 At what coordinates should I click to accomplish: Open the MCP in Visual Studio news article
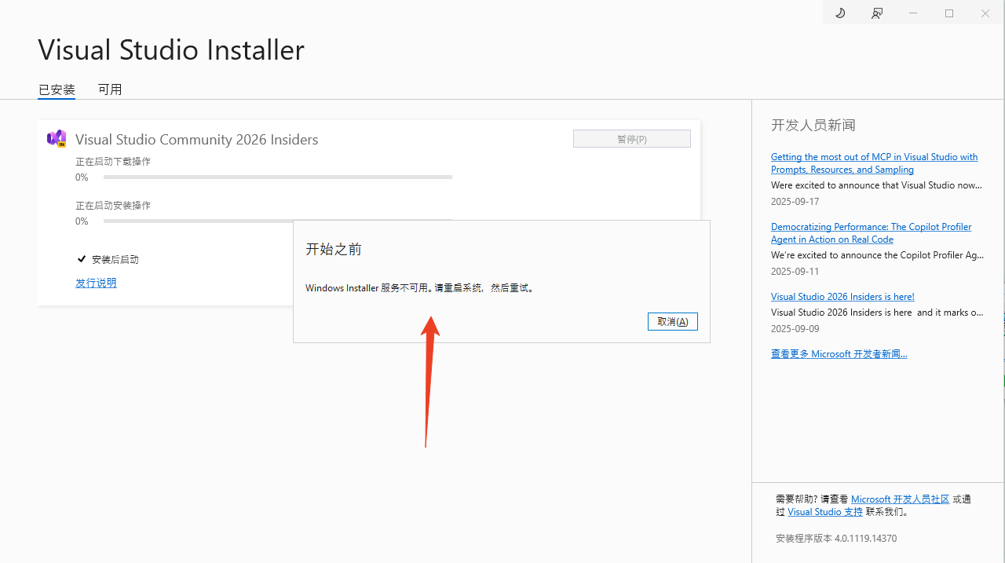pos(875,163)
